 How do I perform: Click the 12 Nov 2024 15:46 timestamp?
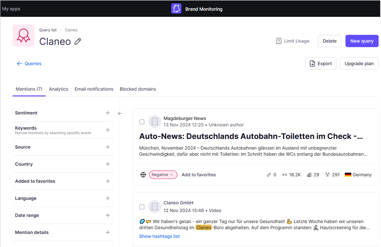pyautogui.click(x=184, y=210)
